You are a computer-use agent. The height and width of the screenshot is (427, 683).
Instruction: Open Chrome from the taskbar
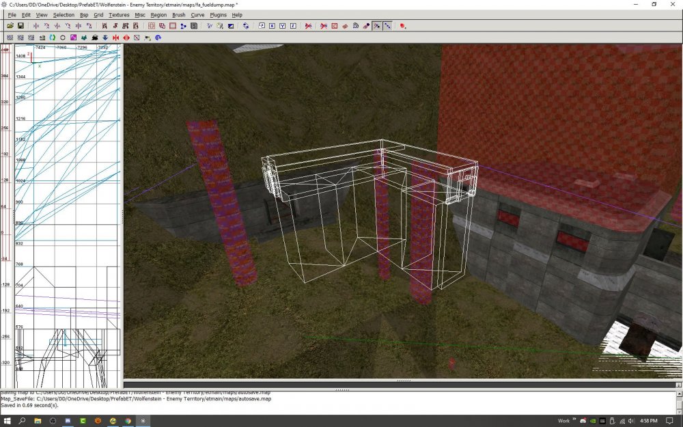[x=128, y=421]
